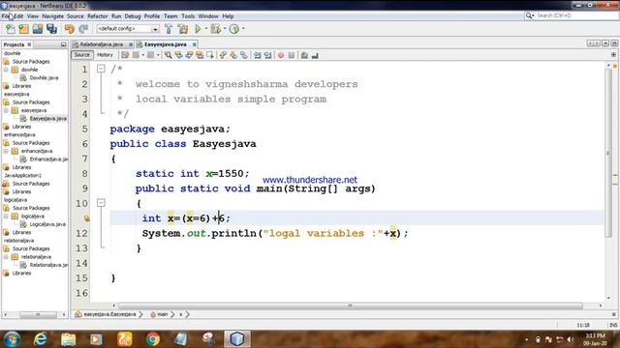
Task: Open the Refactor menu
Action: click(97, 16)
